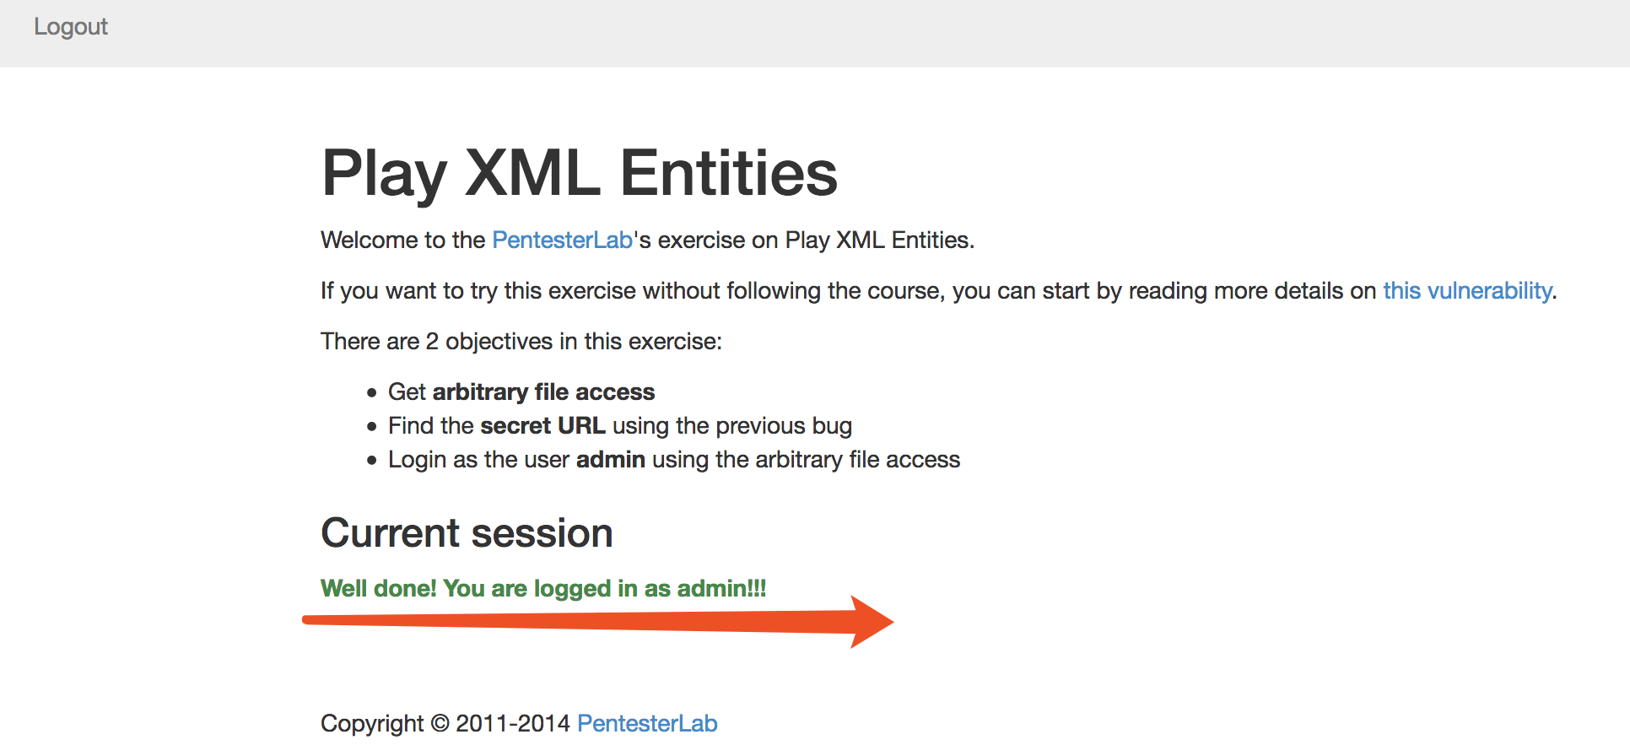Viewport: 1630px width, 756px height.
Task: Click the red arrow's pointed arrowhead
Action: click(x=872, y=623)
